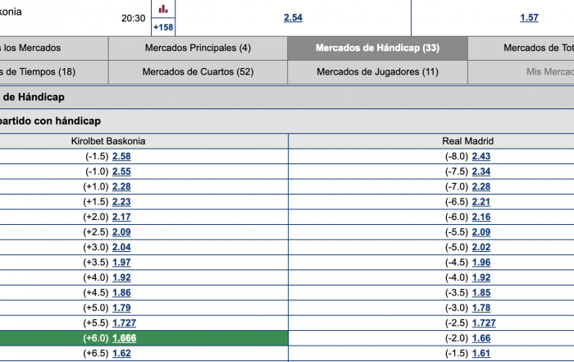574x362 pixels.
Task: Select Real Madrid (-6.0) odds 2.16
Action: coord(481,218)
